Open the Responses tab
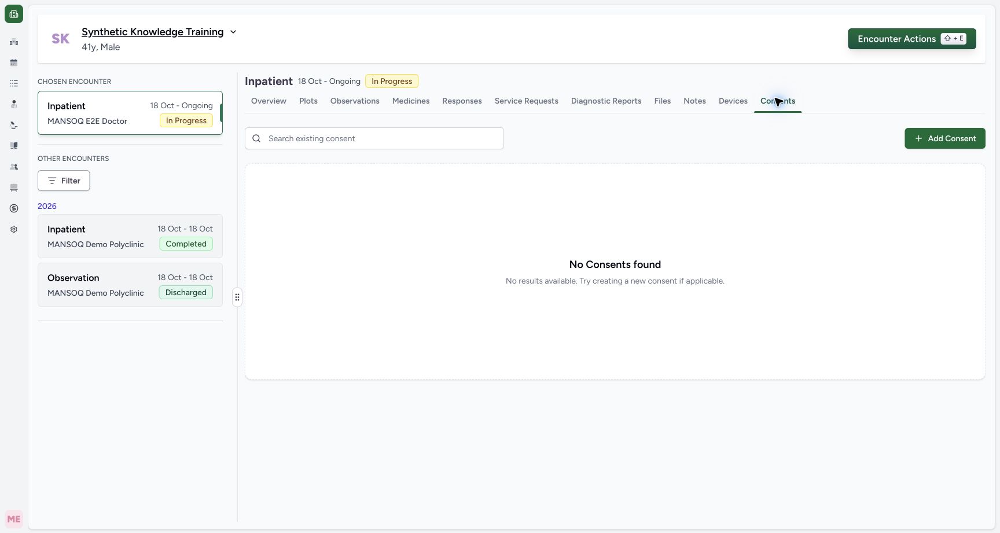The width and height of the screenshot is (1000, 533). coord(462,101)
